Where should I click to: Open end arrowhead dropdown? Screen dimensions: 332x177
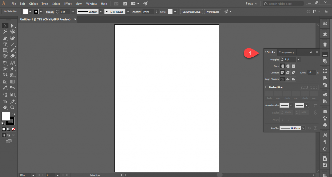(x=306, y=105)
